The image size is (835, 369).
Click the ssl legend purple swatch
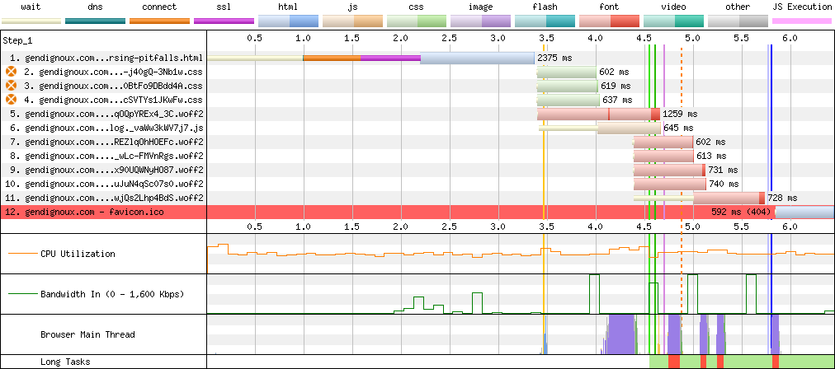pyautogui.click(x=224, y=21)
